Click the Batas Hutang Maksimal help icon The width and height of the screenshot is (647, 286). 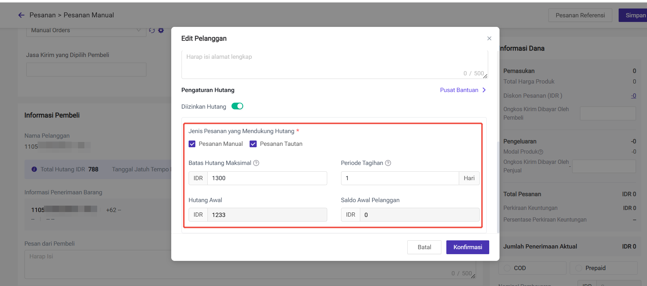pyautogui.click(x=256, y=163)
